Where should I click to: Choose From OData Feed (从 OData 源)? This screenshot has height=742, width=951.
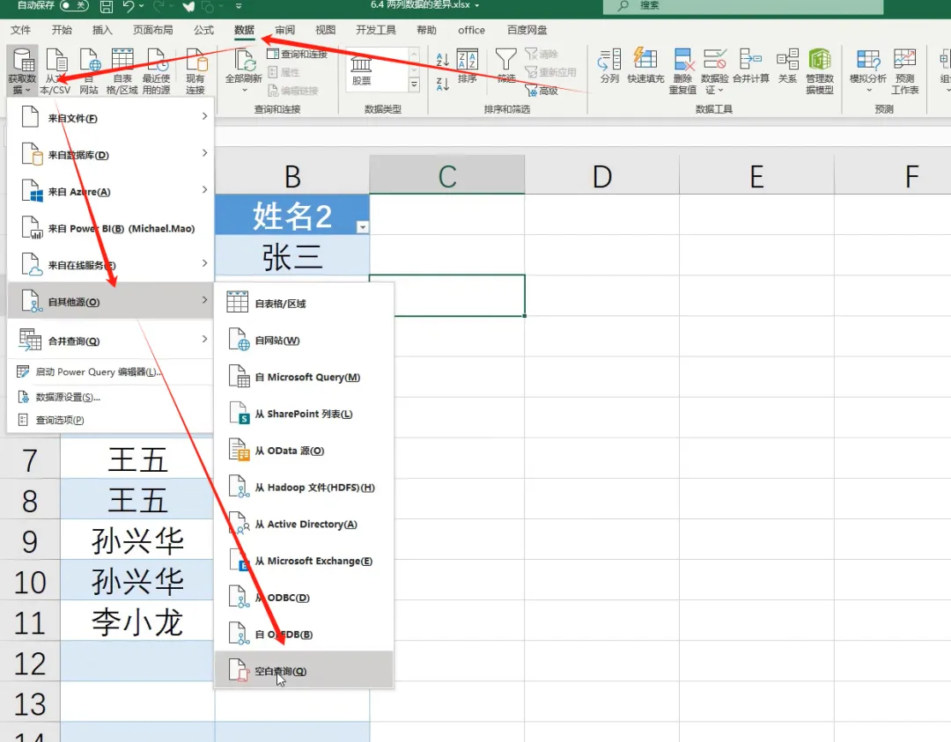point(304,451)
